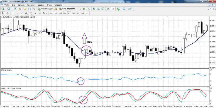The width and height of the screenshot is (216, 108).
Task: Switch to W1 timeframe
Action: pyautogui.click(x=83, y=13)
